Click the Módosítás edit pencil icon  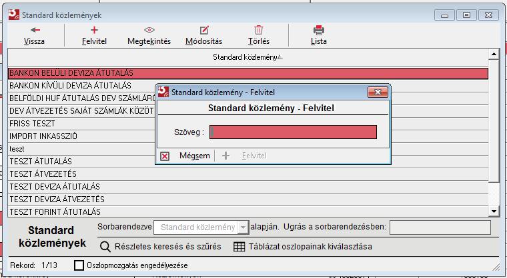204,31
